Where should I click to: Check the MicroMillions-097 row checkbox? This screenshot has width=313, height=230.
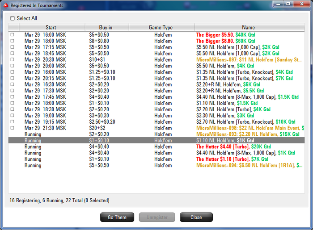tap(13, 59)
